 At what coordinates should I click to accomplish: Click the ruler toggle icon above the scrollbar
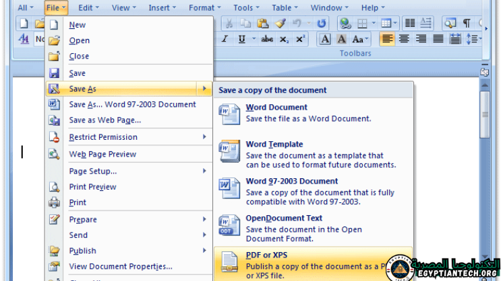(484, 73)
